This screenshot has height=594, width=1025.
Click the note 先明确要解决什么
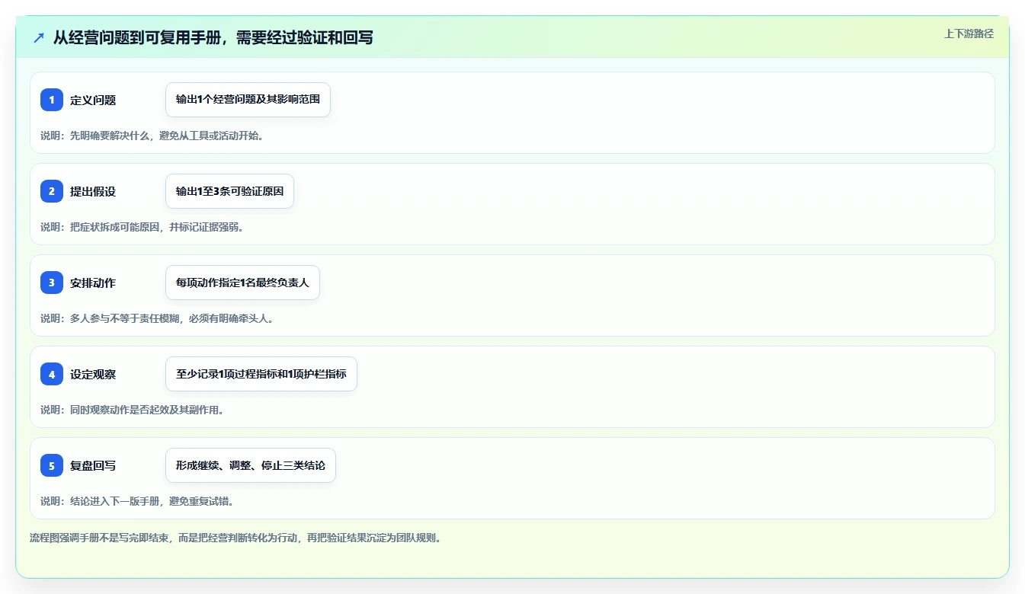point(152,136)
